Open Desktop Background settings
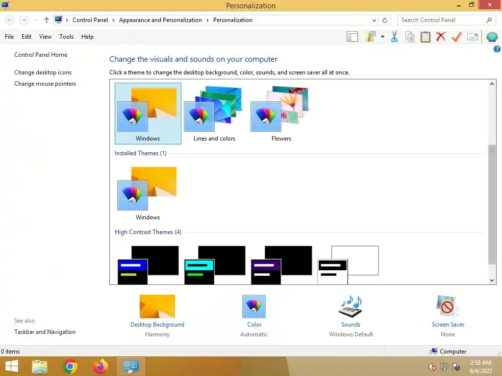 pyautogui.click(x=157, y=316)
